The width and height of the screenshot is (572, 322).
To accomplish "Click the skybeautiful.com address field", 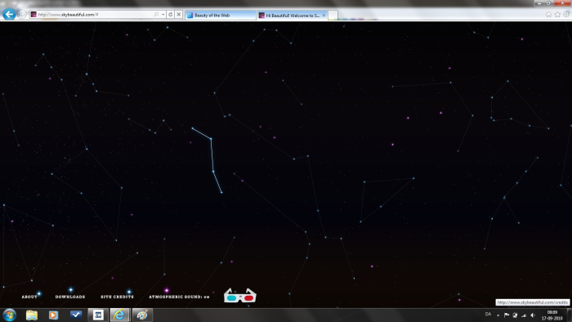I will (x=95, y=15).
